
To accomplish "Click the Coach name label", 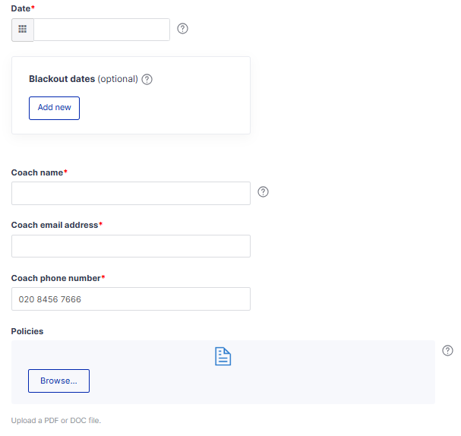I will 37,172.
